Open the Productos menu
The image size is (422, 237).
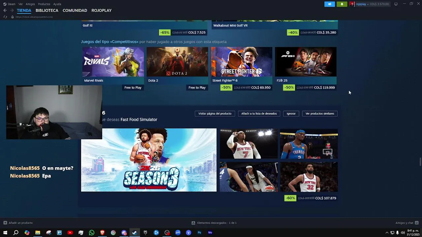[x=44, y=4]
